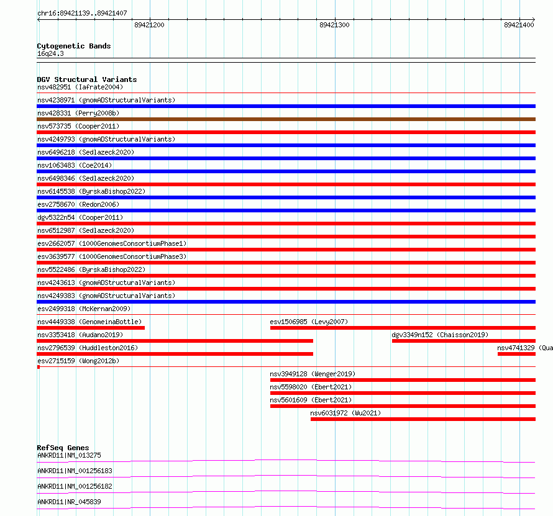Select the nsv5601609 (Ebert2021) red bar
This screenshot has height=516, width=553.
coord(403,406)
